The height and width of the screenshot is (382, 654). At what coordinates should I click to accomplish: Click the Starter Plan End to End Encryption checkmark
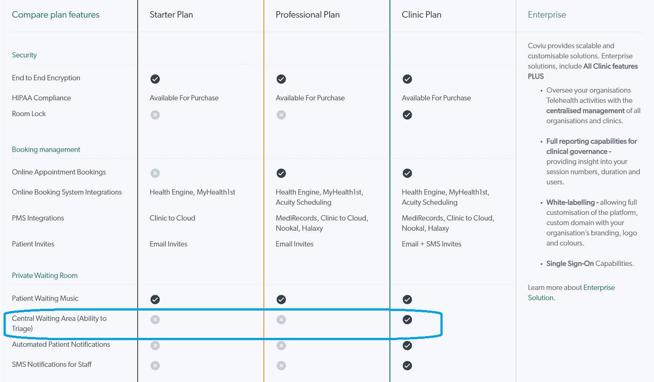tap(155, 79)
